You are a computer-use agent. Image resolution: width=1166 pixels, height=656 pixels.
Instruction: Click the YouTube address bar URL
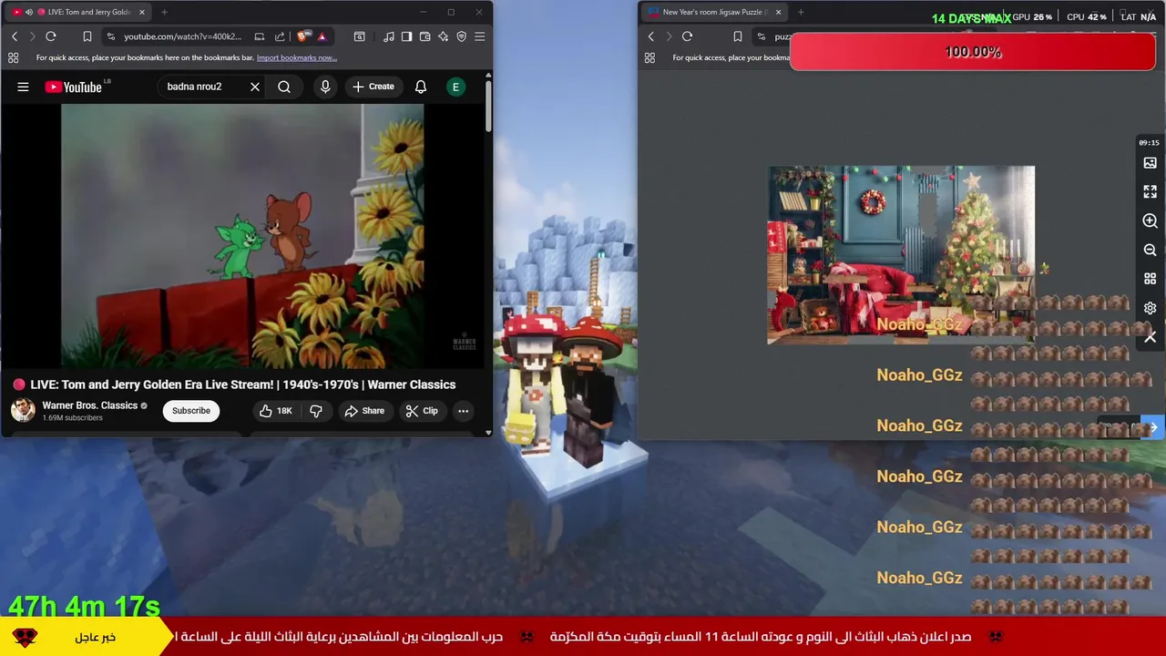[183, 36]
